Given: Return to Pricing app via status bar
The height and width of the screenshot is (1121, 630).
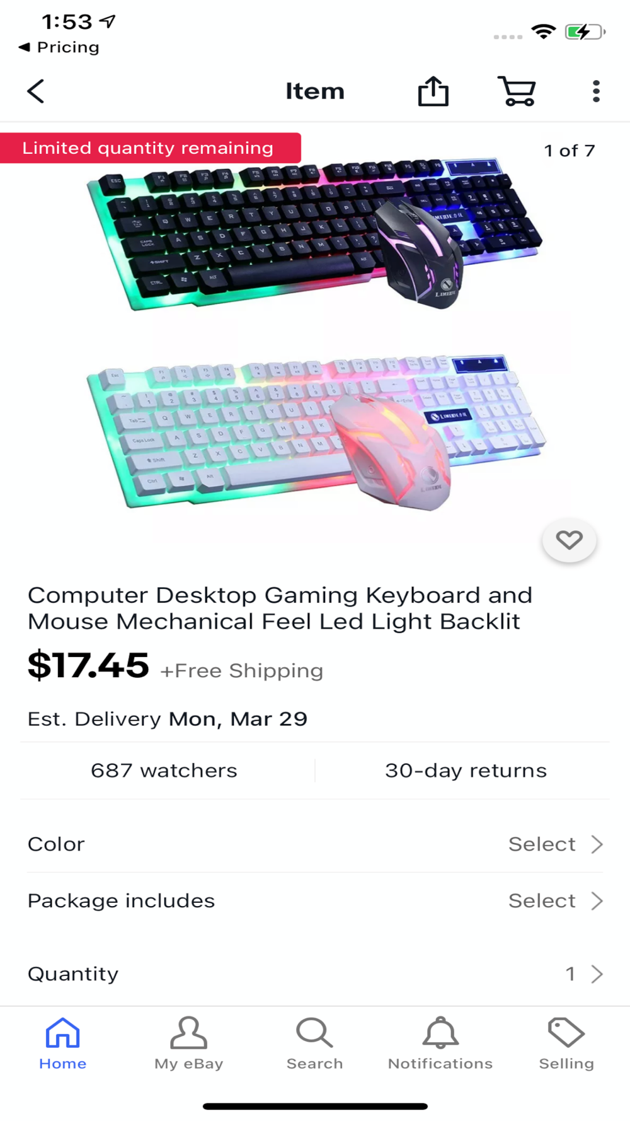Looking at the screenshot, I should (x=59, y=47).
